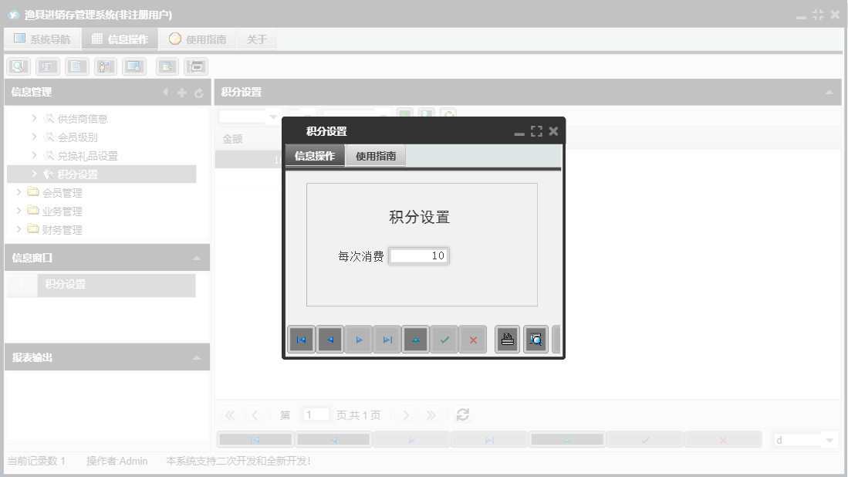Click the 每次消费 value input field

coord(419,255)
